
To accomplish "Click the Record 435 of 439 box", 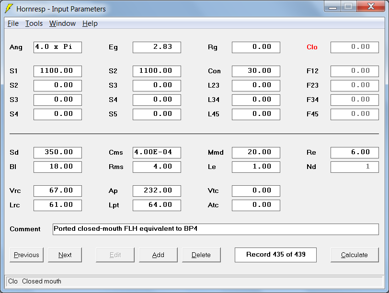I will (275, 255).
